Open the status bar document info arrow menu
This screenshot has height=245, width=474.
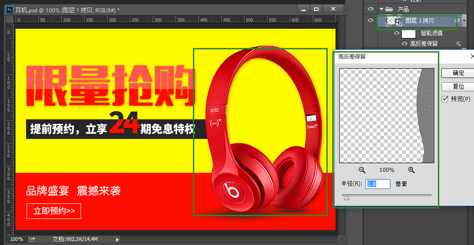[117, 240]
